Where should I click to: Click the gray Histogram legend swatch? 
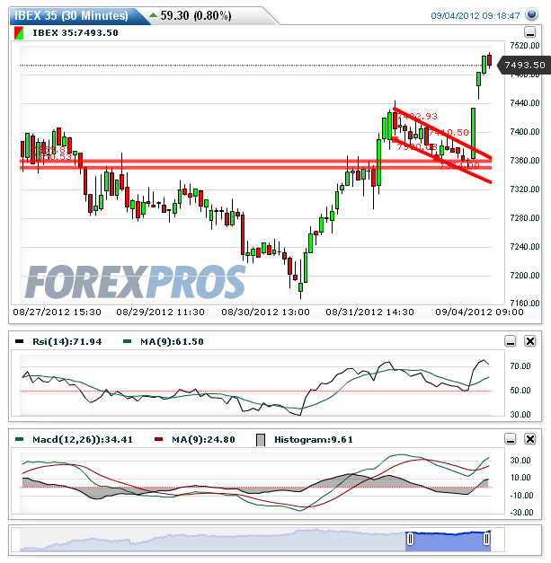click(x=261, y=440)
